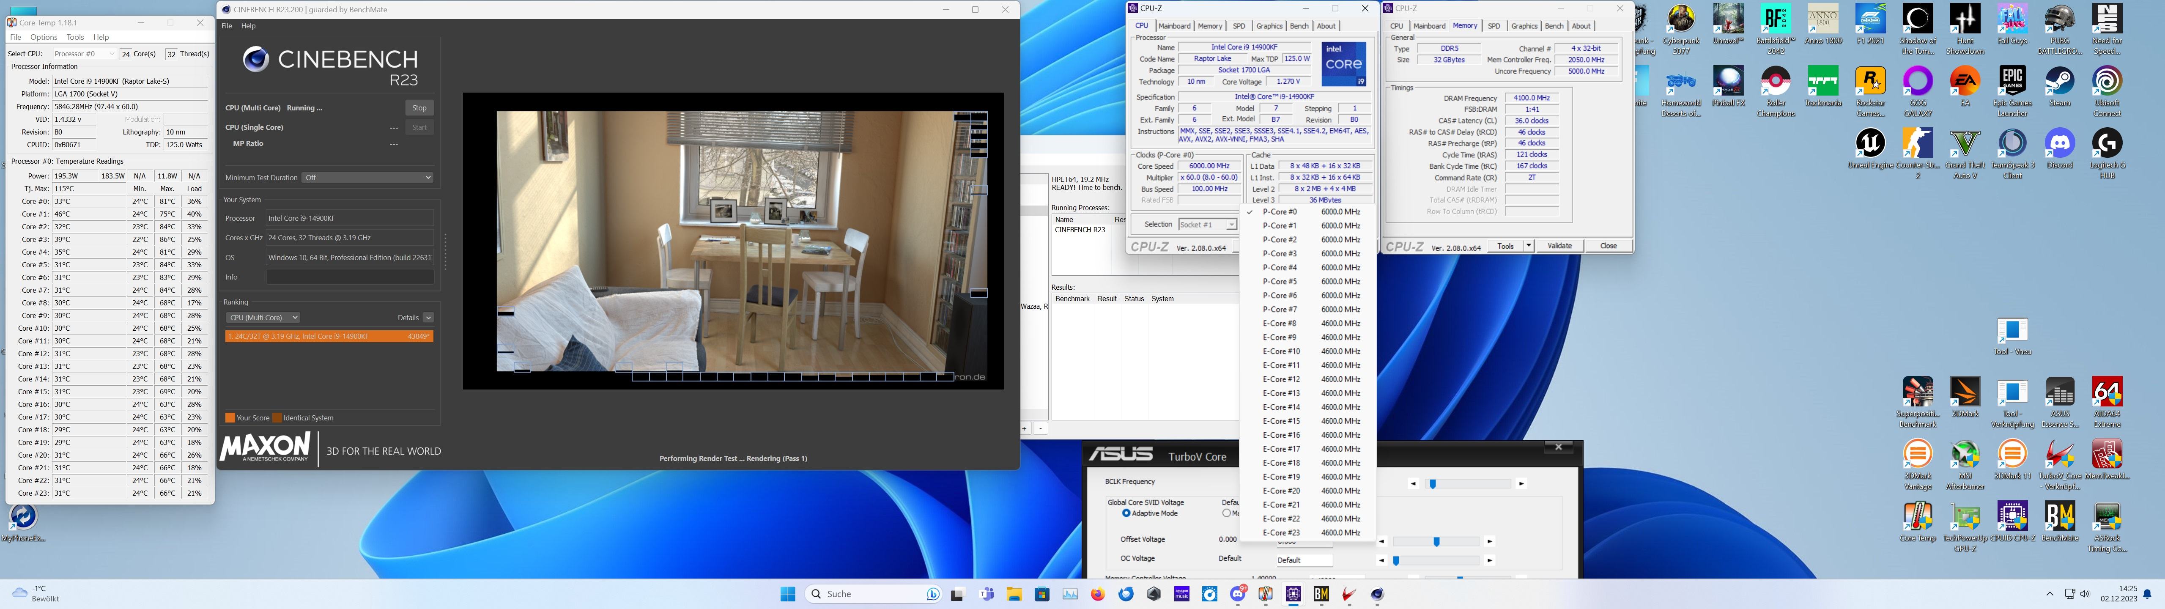
Task: Stop the running CPU Multi Core test
Action: coord(419,108)
